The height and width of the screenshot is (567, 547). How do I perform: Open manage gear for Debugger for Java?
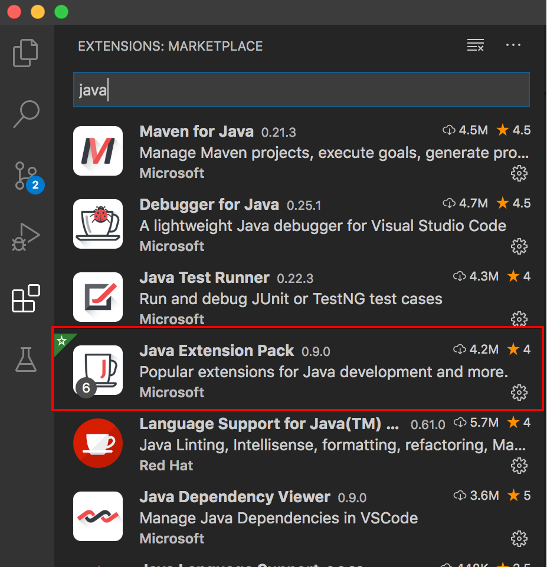point(519,246)
